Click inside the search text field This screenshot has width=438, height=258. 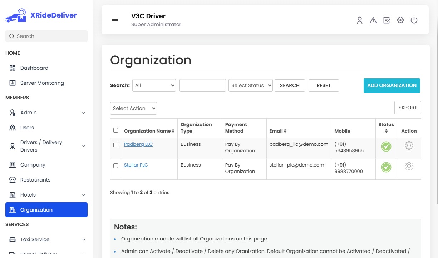[202, 85]
